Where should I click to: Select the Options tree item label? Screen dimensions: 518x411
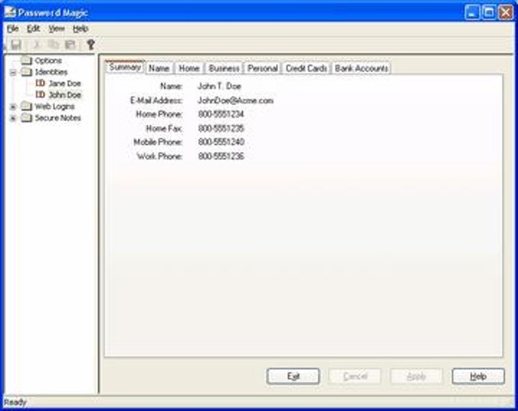48,60
